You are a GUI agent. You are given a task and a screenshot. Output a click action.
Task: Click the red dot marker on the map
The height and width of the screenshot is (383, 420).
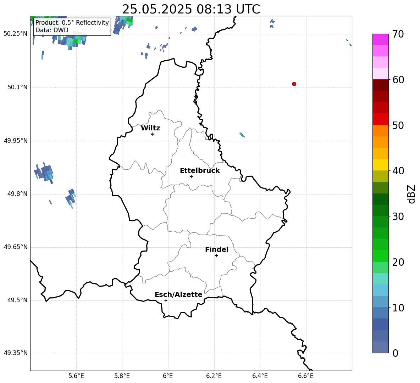pyautogui.click(x=294, y=84)
